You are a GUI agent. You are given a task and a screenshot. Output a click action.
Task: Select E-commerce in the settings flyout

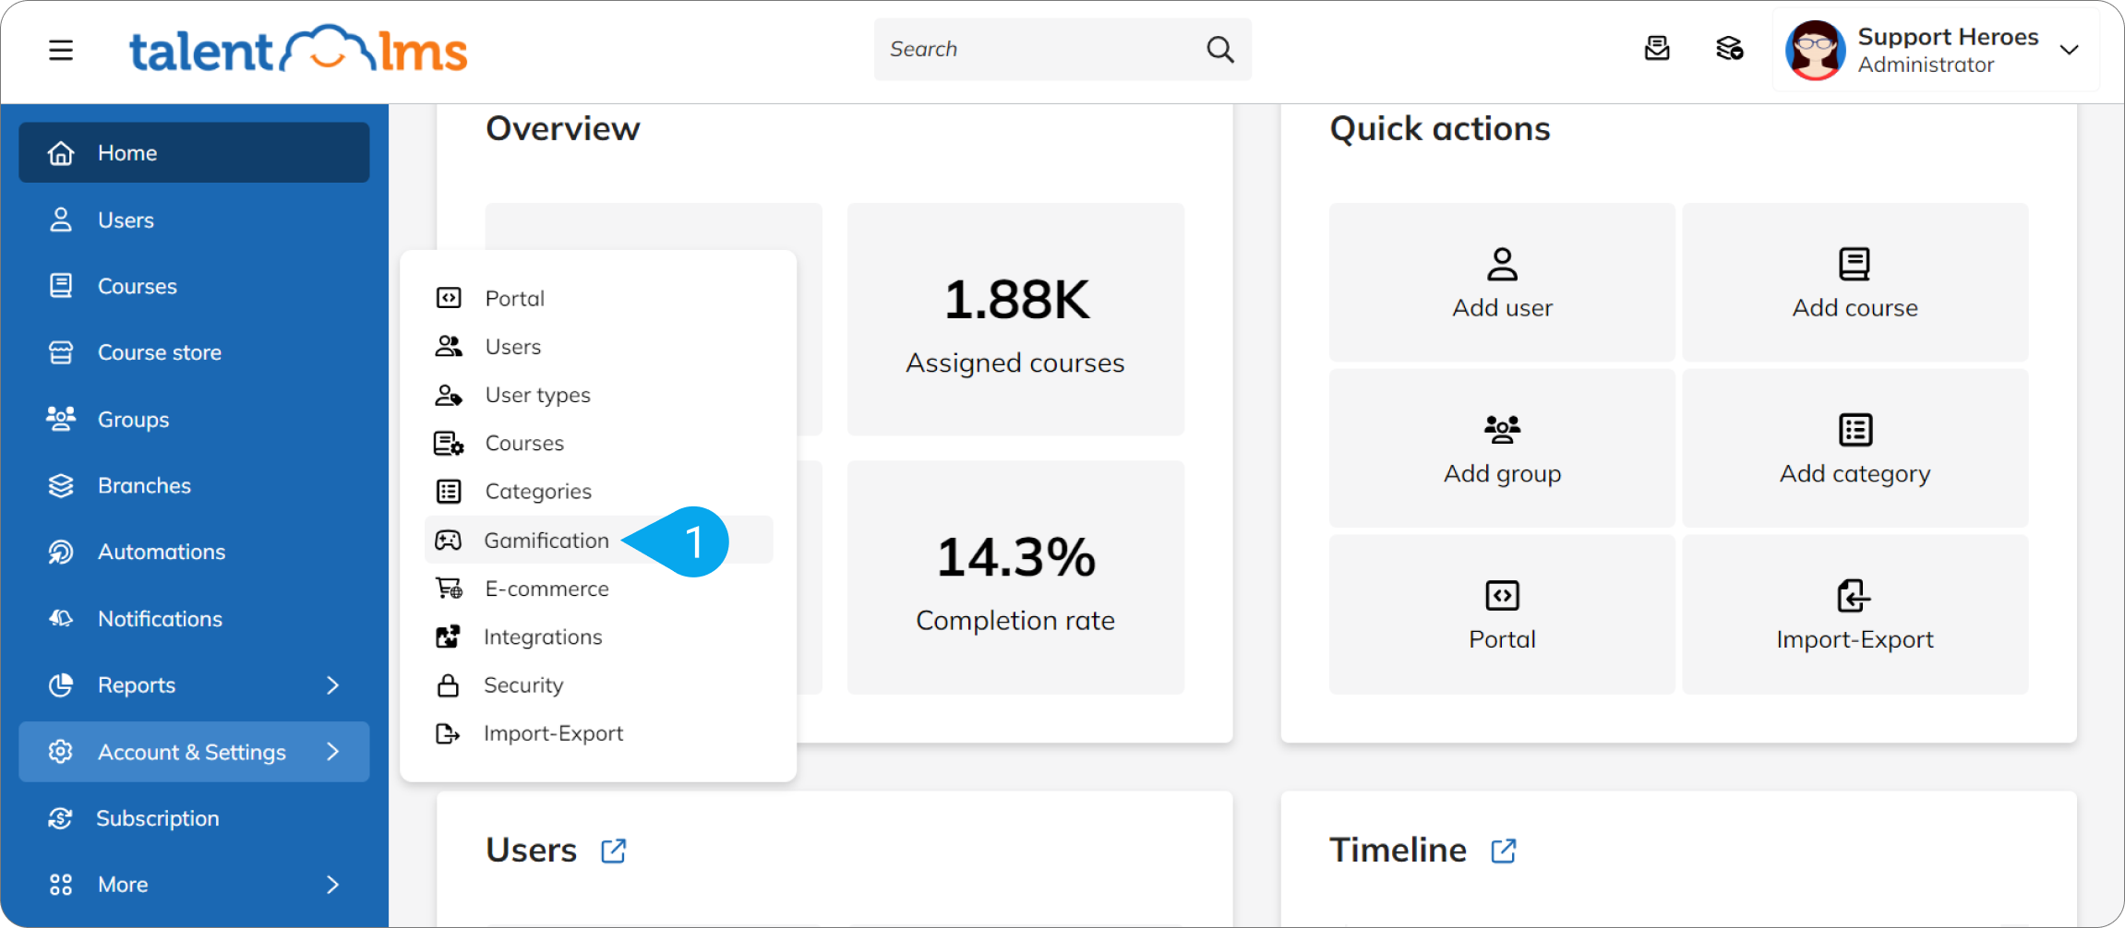pyautogui.click(x=598, y=589)
